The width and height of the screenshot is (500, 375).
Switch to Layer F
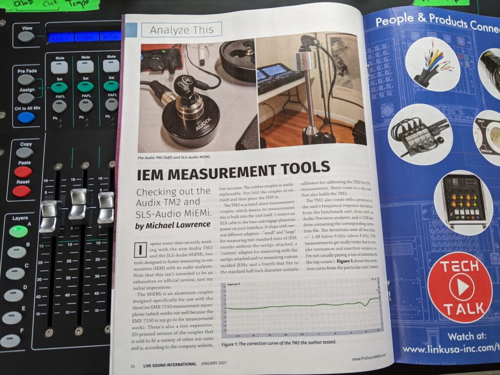pos(10,341)
